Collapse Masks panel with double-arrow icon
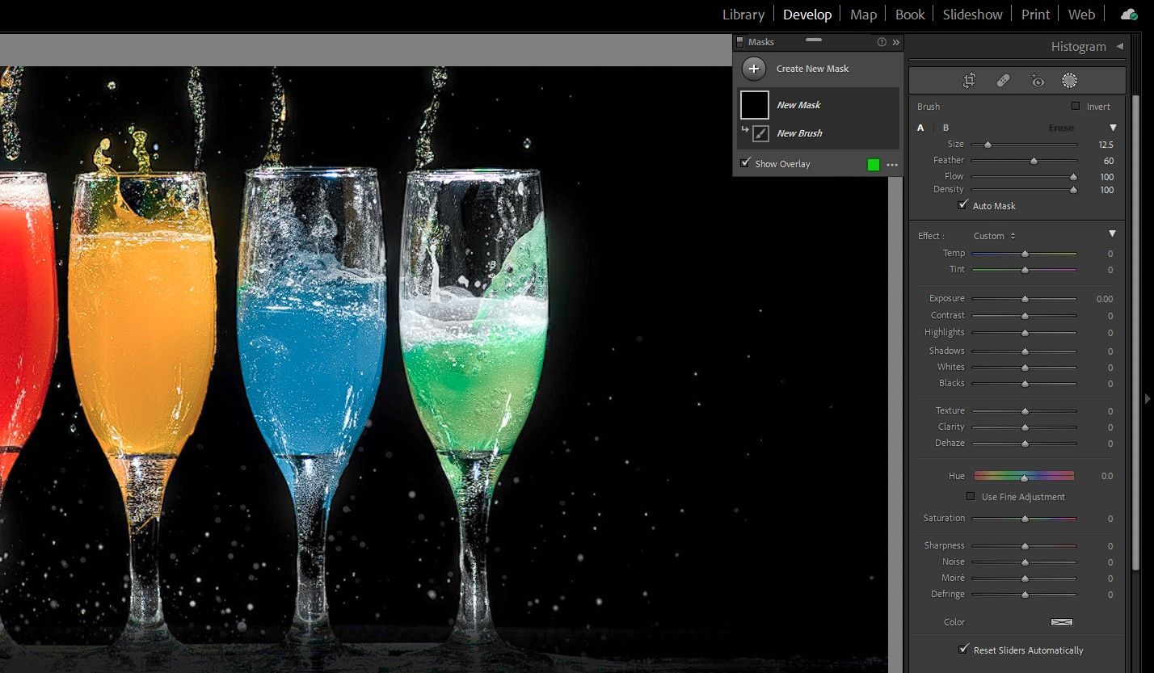The height and width of the screenshot is (673, 1154). tap(896, 42)
